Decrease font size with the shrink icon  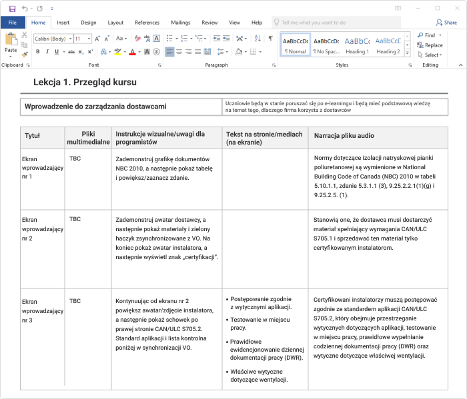107,39
